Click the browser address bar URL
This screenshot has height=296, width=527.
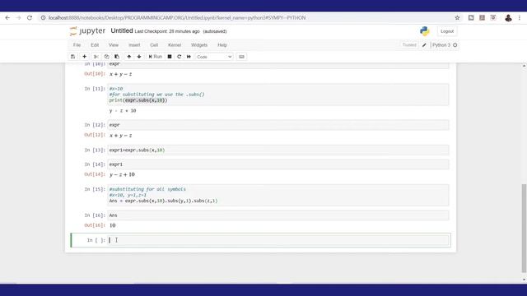(x=177, y=18)
